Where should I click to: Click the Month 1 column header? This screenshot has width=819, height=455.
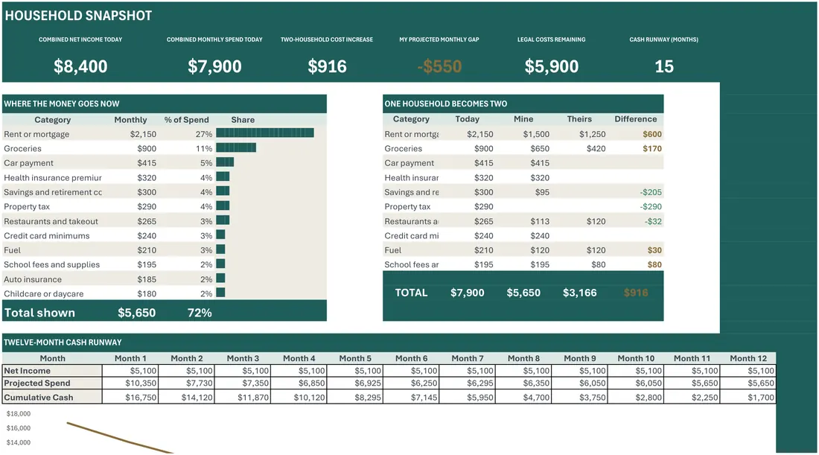130,358
